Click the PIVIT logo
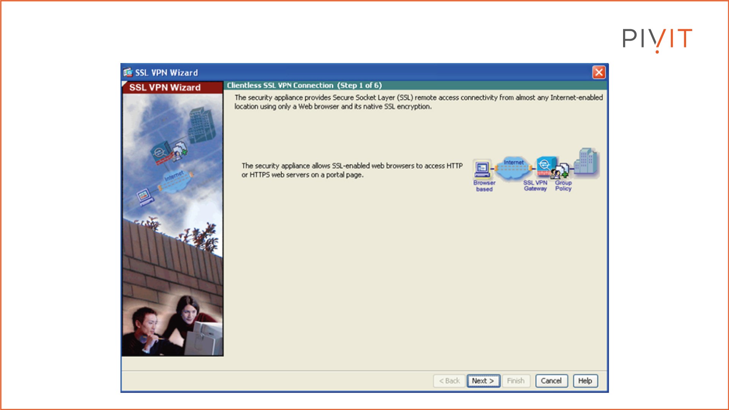This screenshot has height=410, width=729. pos(657,38)
